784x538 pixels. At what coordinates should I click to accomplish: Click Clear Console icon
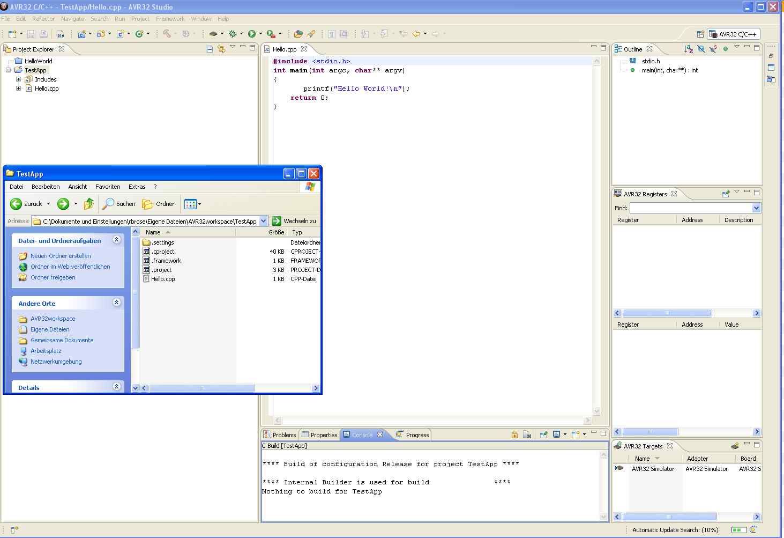click(527, 434)
